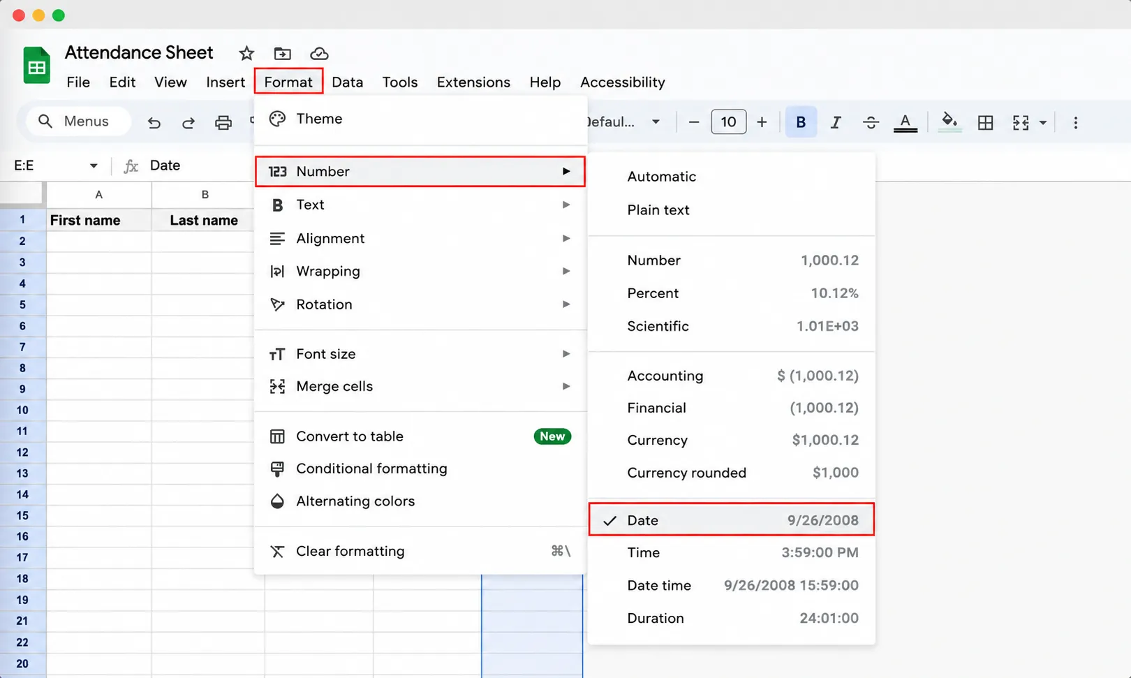Open the Insert menu

(226, 82)
